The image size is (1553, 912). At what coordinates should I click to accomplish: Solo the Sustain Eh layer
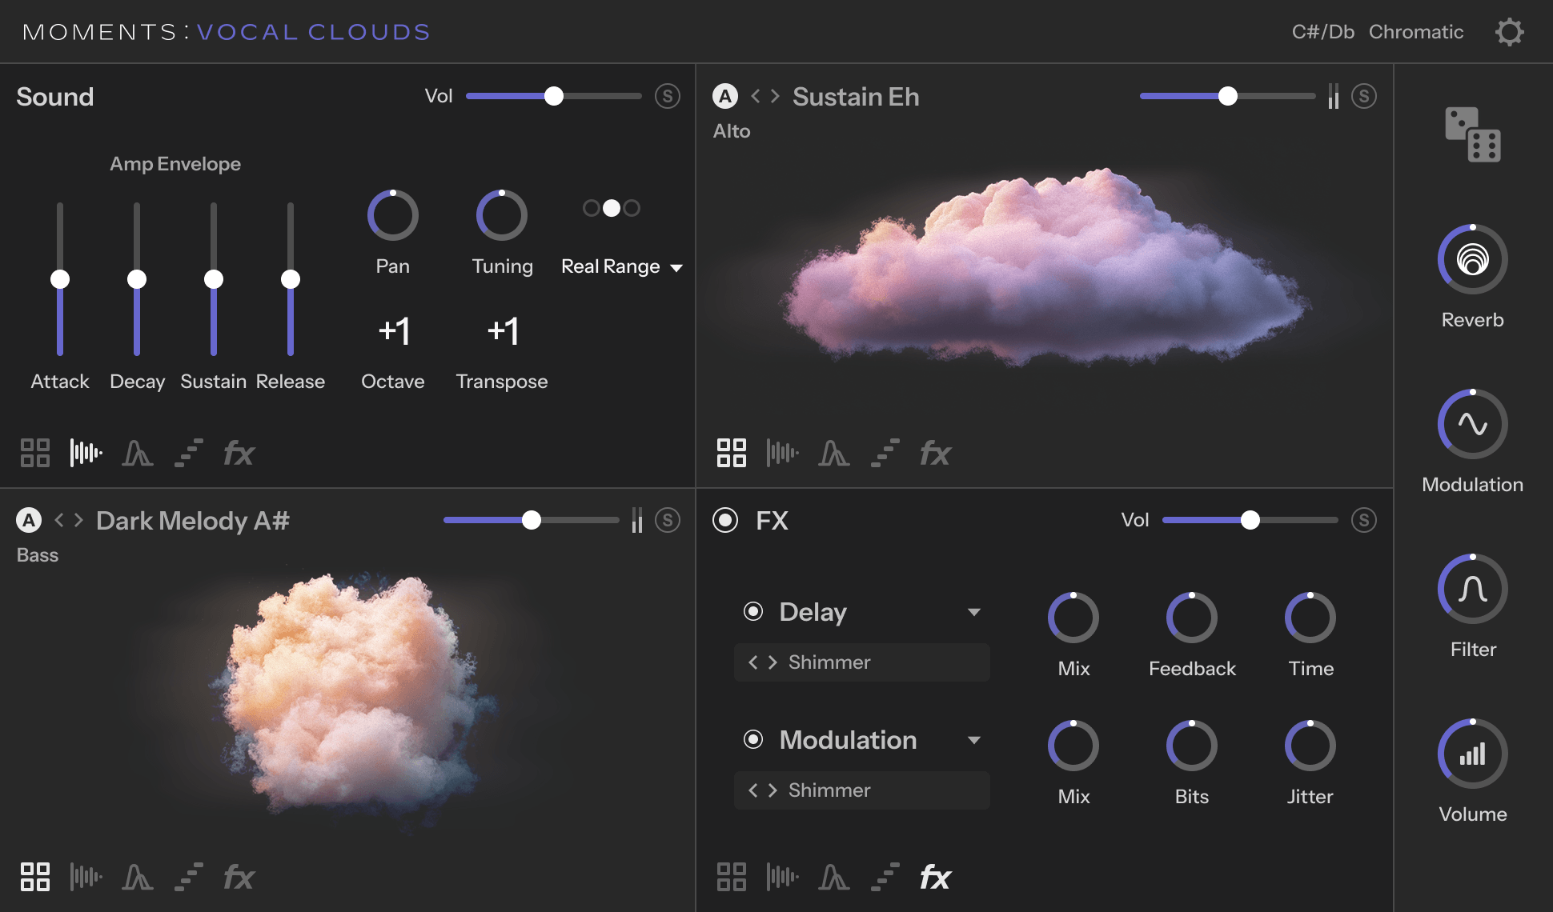[1364, 96]
